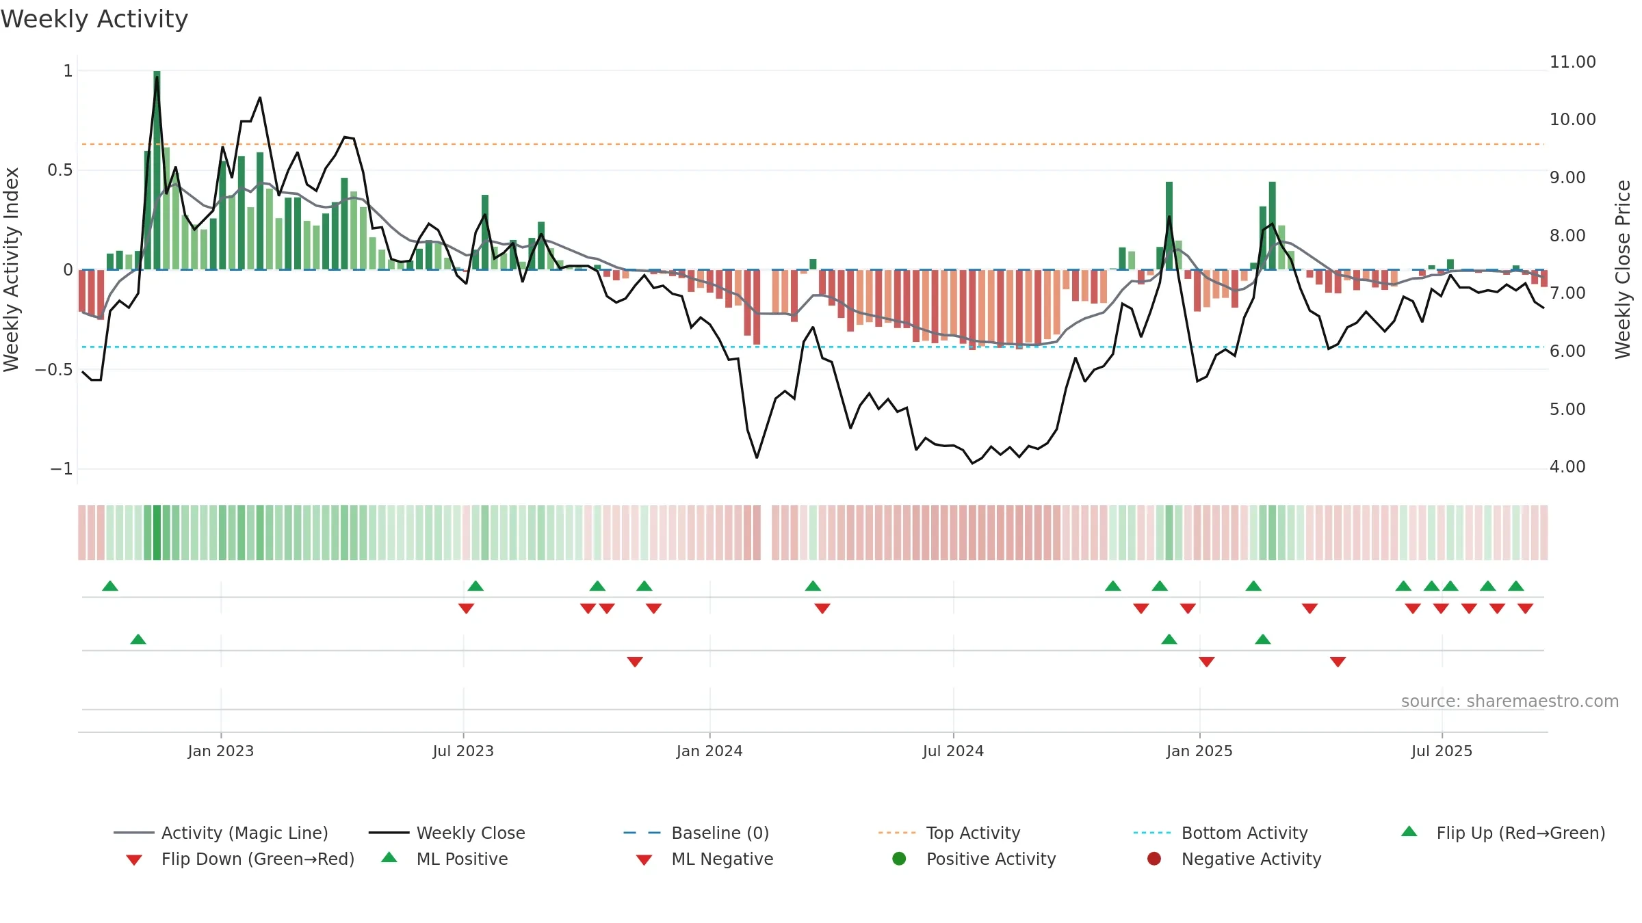Click the ML Negative triangle between Jul 2023 and Jan 2024
The width and height of the screenshot is (1642, 923).
pos(635,662)
